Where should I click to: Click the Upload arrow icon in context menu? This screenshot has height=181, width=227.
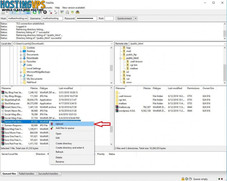point(52,124)
